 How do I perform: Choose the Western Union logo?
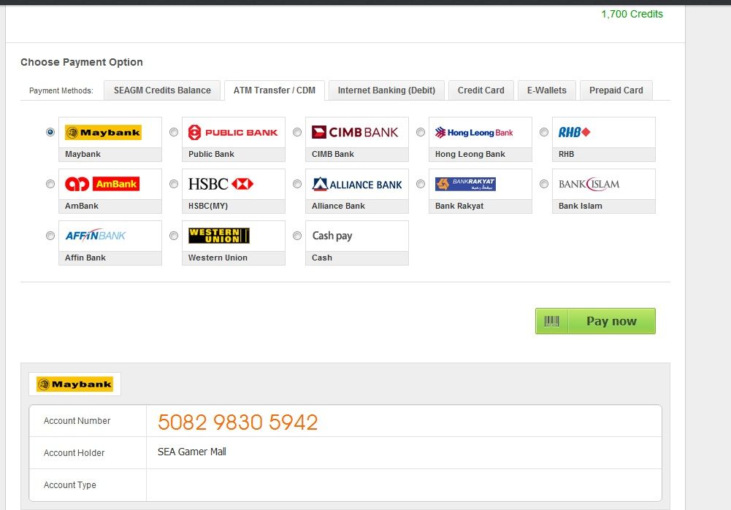[x=218, y=236]
